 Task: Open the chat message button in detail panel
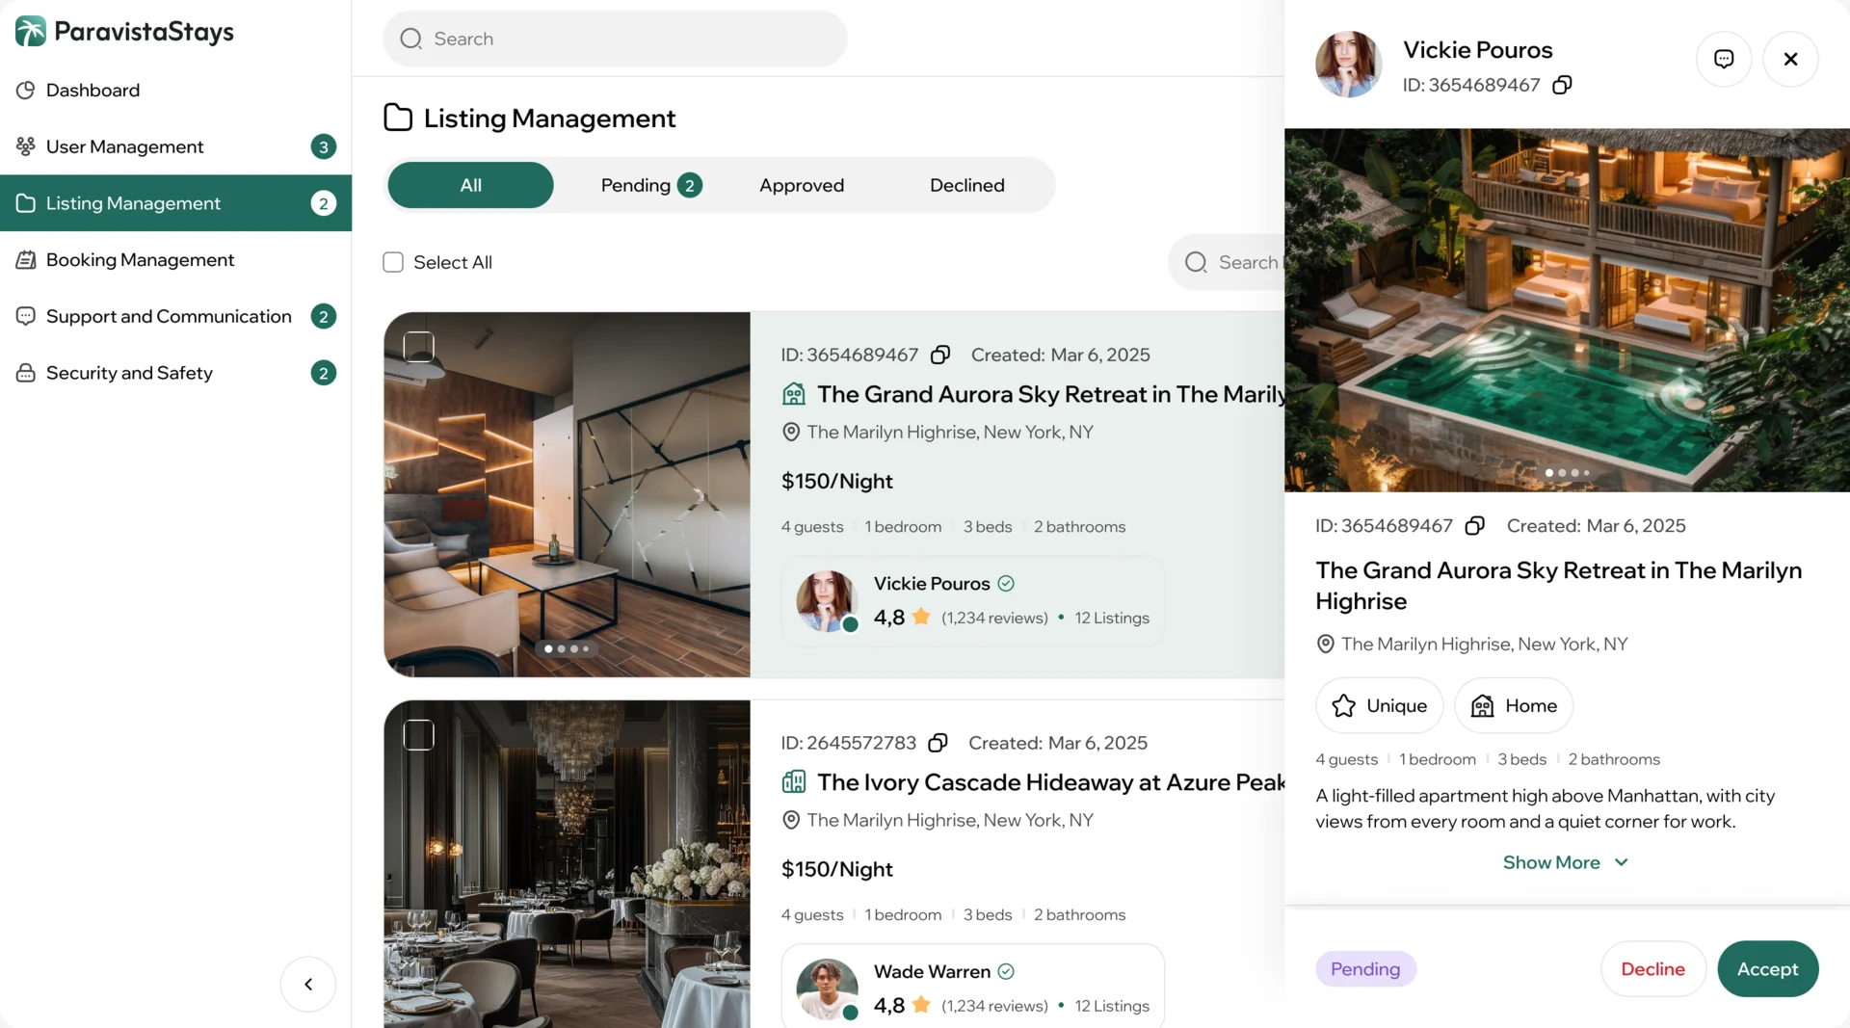[x=1724, y=59]
